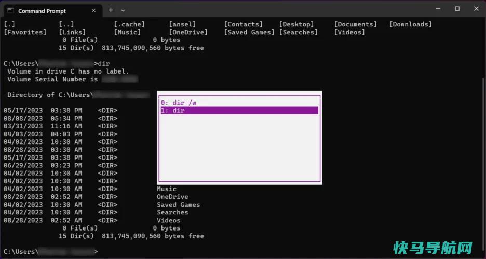The width and height of the screenshot is (486, 259).
Task: Click the Music row in the directory listing
Action: point(90,189)
